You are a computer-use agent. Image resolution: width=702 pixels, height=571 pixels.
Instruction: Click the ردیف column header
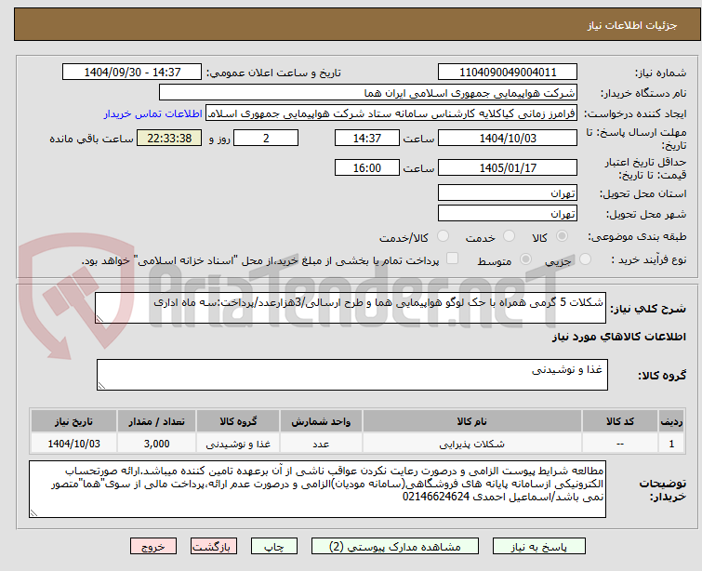pos(671,421)
